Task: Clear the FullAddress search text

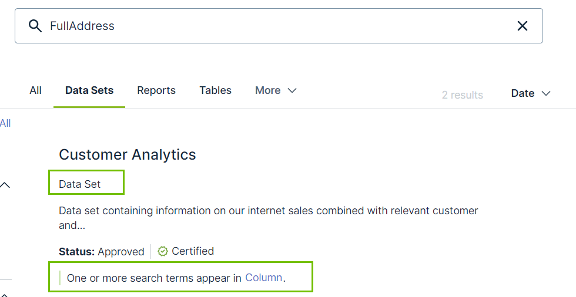Action: tap(522, 26)
